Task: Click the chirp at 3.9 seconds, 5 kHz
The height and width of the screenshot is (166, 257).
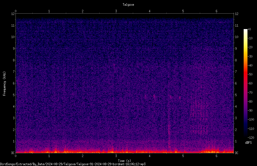Action: coord(145,97)
